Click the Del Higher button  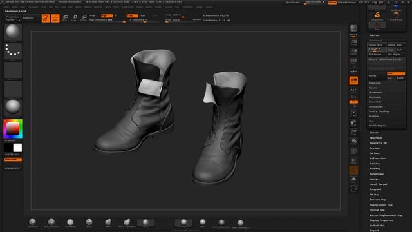[x=396, y=54]
